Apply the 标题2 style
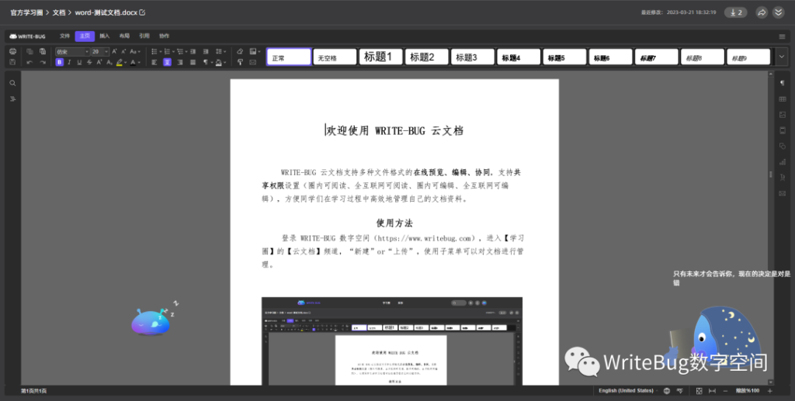This screenshot has width=795, height=401. 426,57
